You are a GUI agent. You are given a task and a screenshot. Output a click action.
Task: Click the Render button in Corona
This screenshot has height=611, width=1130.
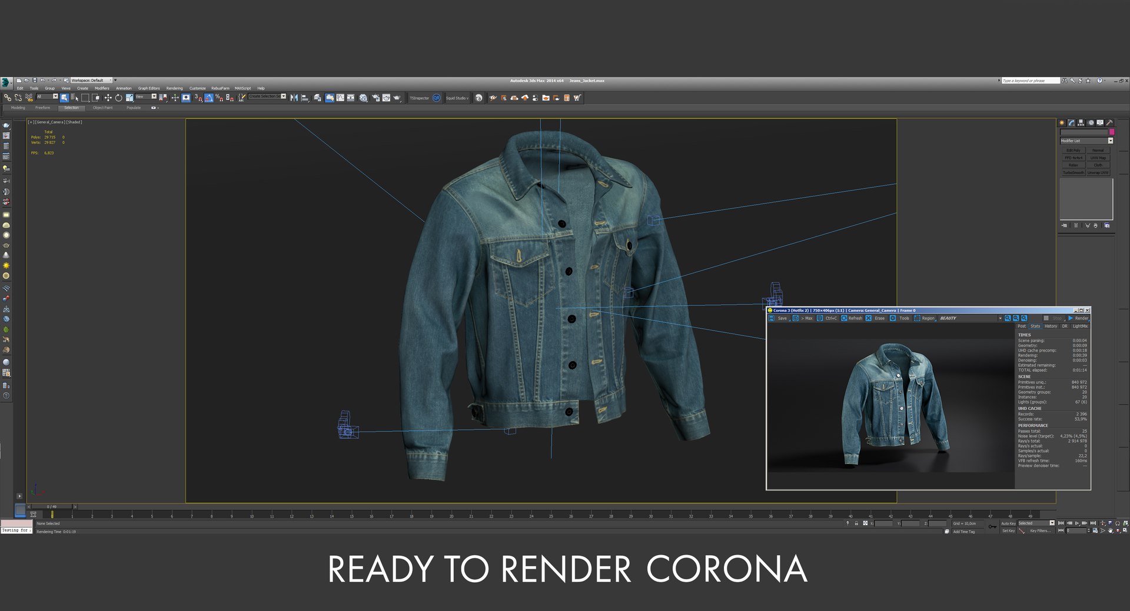coord(1078,318)
